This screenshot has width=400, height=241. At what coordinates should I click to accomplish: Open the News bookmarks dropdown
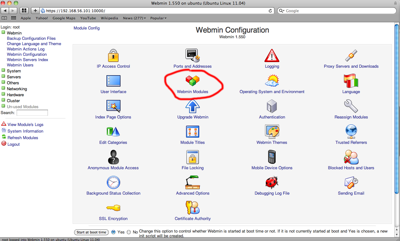(x=135, y=18)
